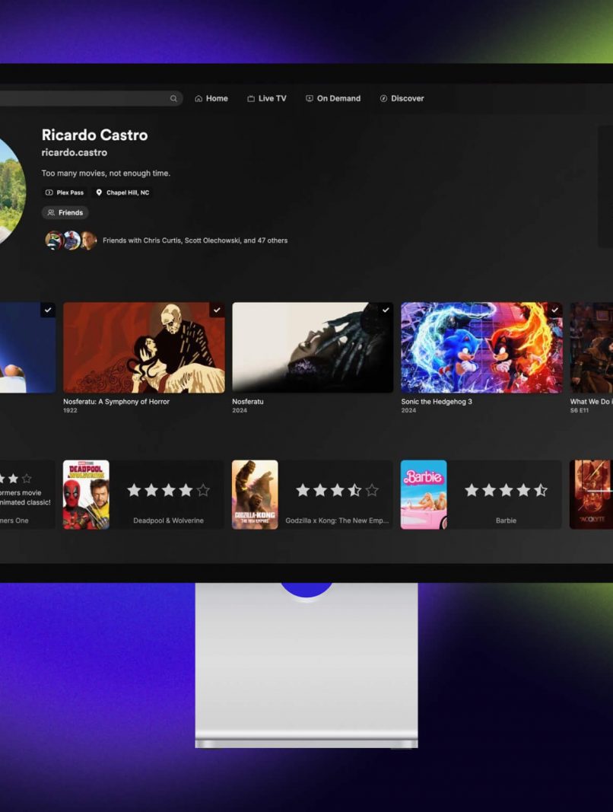This screenshot has width=613, height=812.
Task: Click the Live TV television icon
Action: tap(251, 99)
